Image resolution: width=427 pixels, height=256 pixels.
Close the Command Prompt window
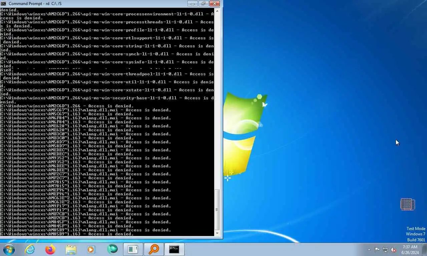(x=215, y=4)
